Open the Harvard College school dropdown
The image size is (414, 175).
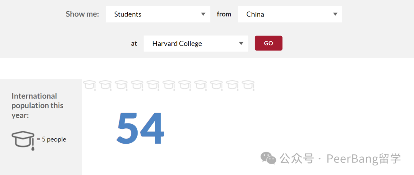pyautogui.click(x=196, y=44)
